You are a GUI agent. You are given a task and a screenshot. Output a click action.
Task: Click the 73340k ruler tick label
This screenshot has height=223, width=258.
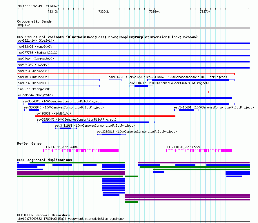pos(53,12)
